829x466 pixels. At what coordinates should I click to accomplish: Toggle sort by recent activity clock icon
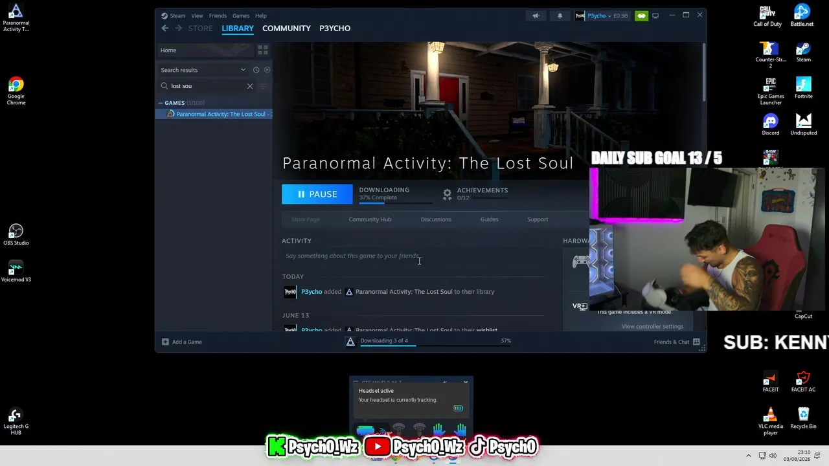point(256,70)
